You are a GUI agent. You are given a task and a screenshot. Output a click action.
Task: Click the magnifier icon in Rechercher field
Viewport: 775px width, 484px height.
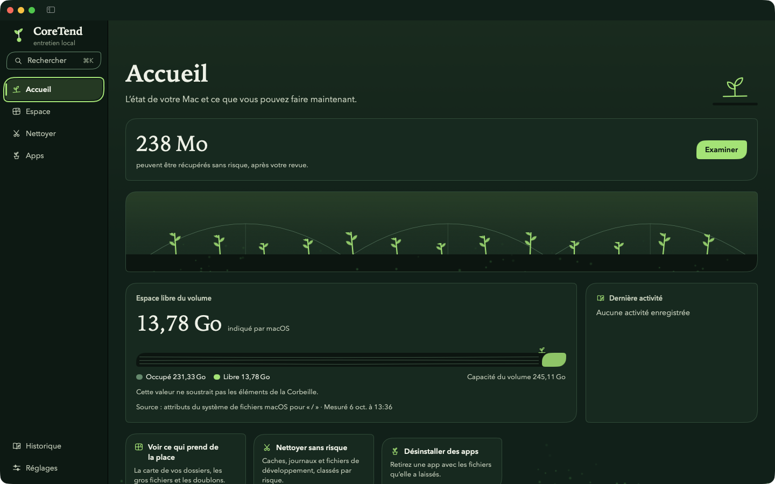[18, 61]
